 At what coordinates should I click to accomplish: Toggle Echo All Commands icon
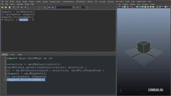click(41, 7)
